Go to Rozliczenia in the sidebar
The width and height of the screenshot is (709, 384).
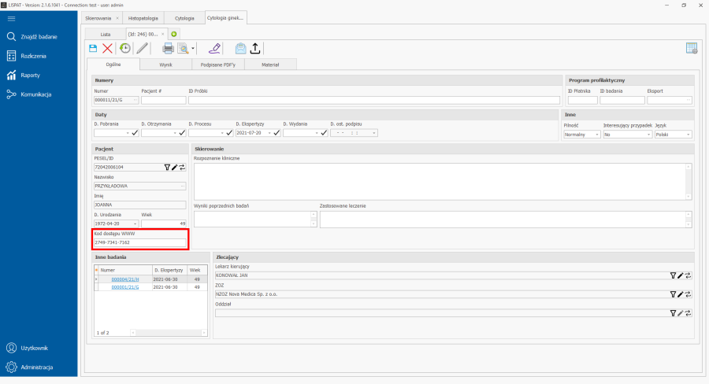click(33, 56)
